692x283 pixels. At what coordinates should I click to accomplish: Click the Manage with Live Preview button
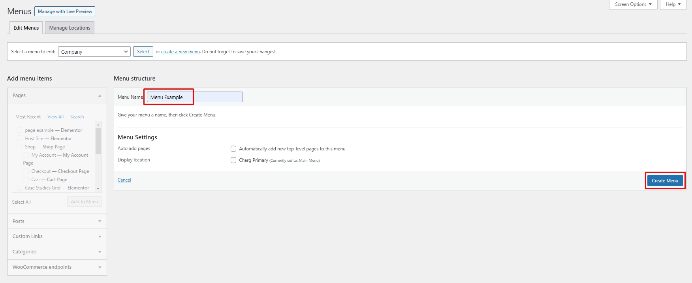pyautogui.click(x=65, y=11)
